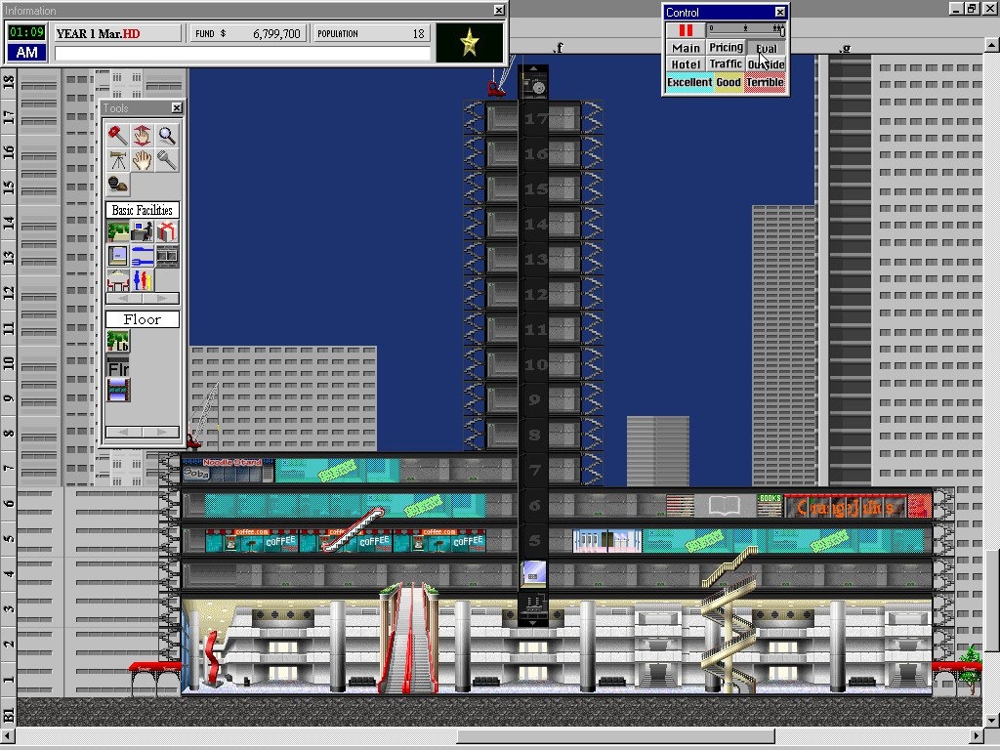Screen dimensions: 1000x750
Task: Click the FUND amount display
Action: [248, 34]
